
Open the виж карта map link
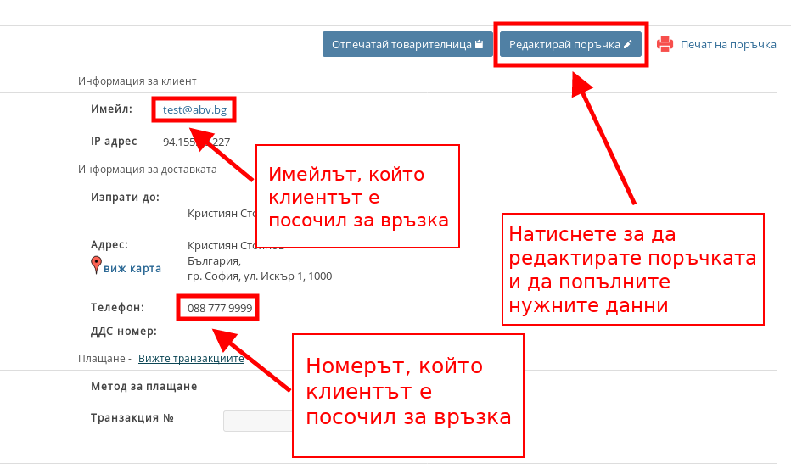point(132,269)
